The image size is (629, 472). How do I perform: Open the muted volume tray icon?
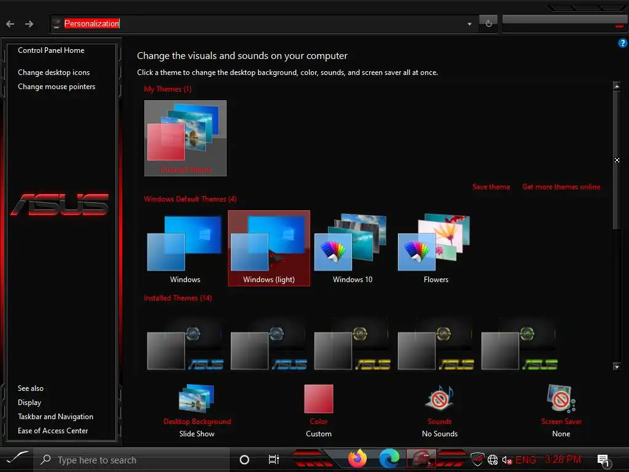tap(507, 460)
